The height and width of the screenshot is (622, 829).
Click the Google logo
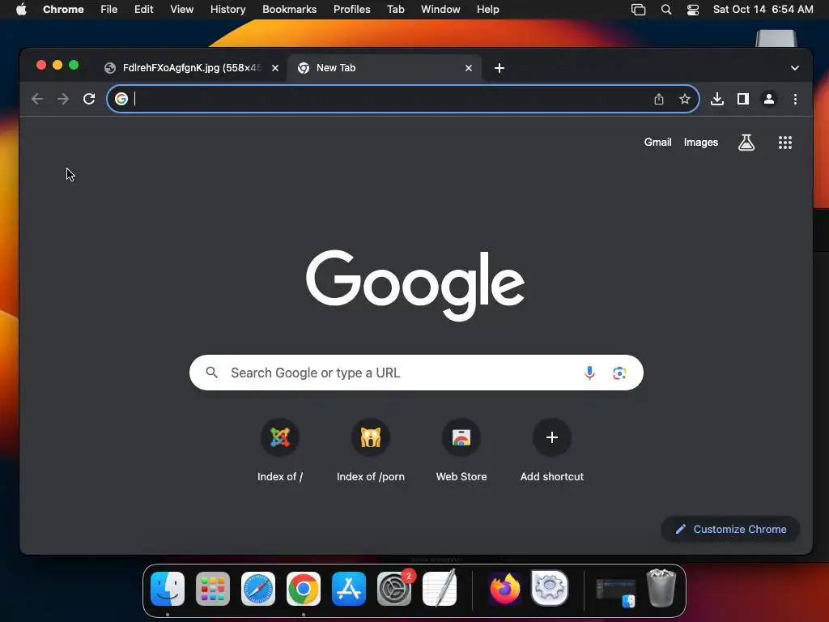(415, 284)
